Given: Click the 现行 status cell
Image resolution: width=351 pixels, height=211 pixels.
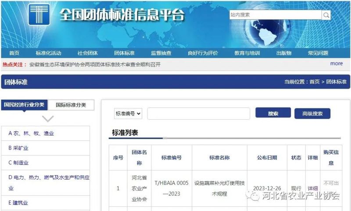Looking at the screenshot, I should (296, 188).
